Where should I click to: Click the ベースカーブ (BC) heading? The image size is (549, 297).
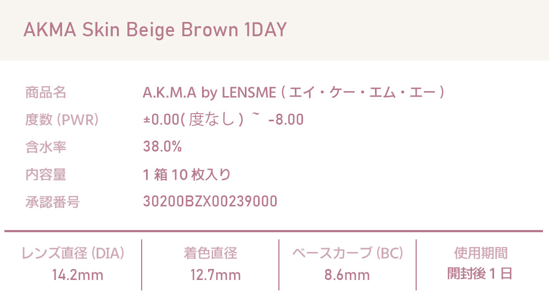point(348,253)
